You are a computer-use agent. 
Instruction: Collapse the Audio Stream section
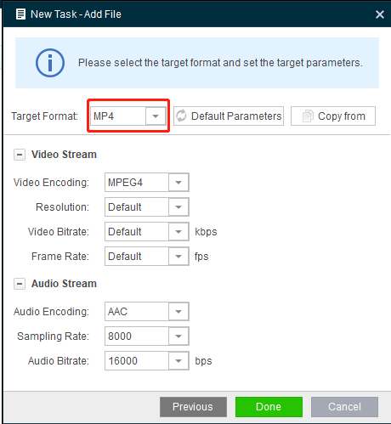tap(20, 284)
